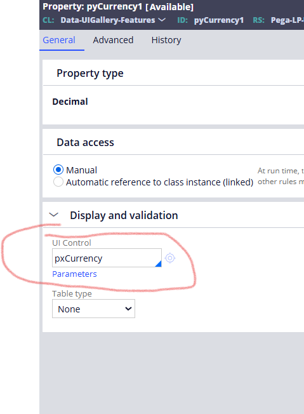Switch to the General tab
The width and height of the screenshot is (304, 414).
(59, 40)
